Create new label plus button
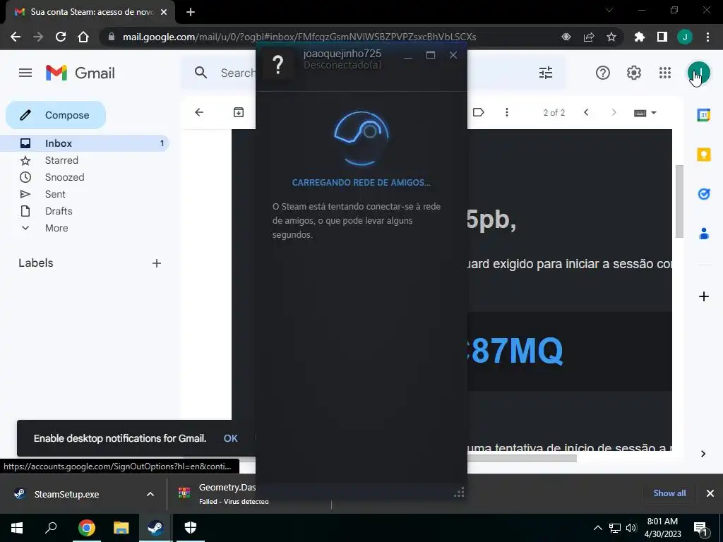The width and height of the screenshot is (723, 542). (x=157, y=263)
